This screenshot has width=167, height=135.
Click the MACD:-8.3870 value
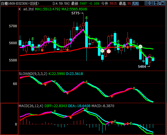tap(103, 106)
